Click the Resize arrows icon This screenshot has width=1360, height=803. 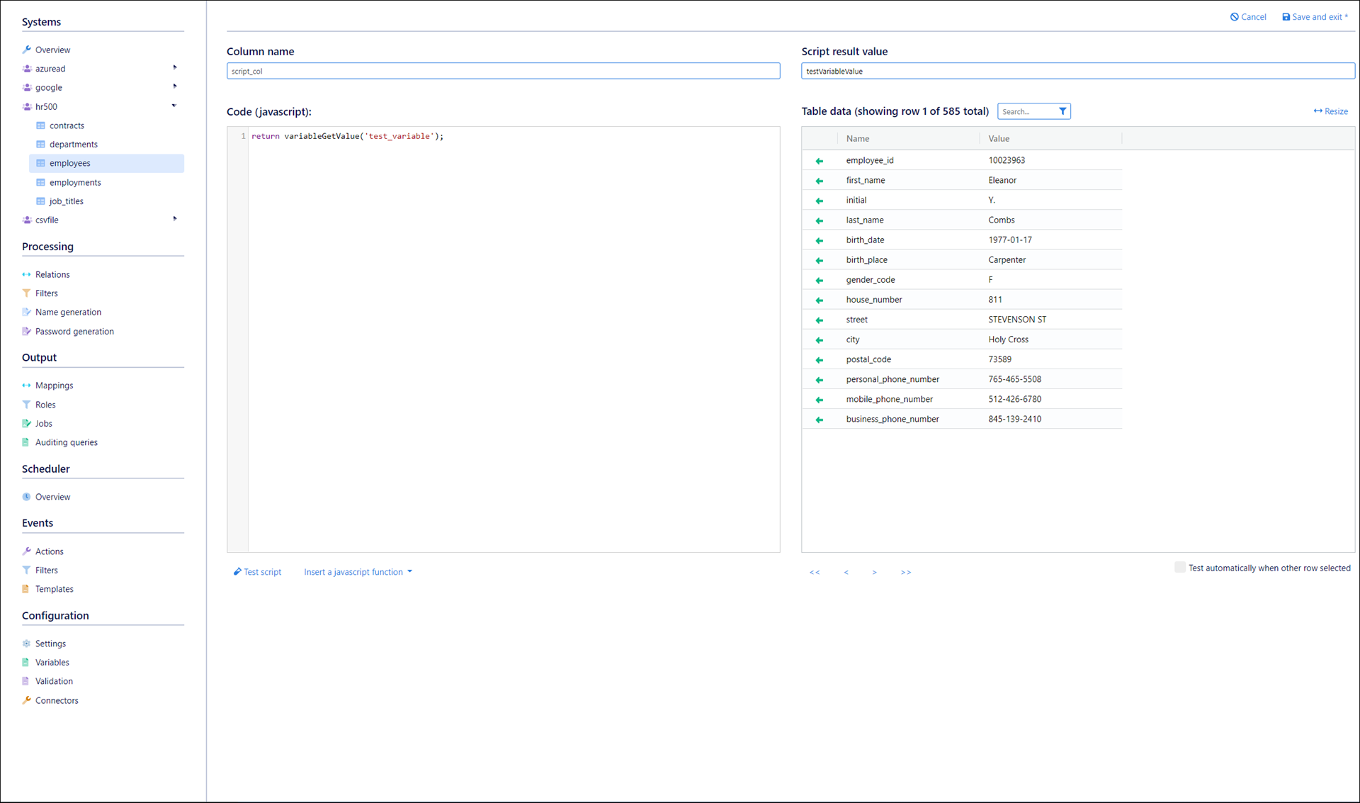(1317, 111)
